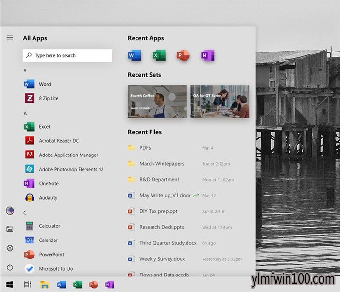Viewport: 340px width, 292px height.
Task: Open Calendar app
Action: pyautogui.click(x=41, y=240)
